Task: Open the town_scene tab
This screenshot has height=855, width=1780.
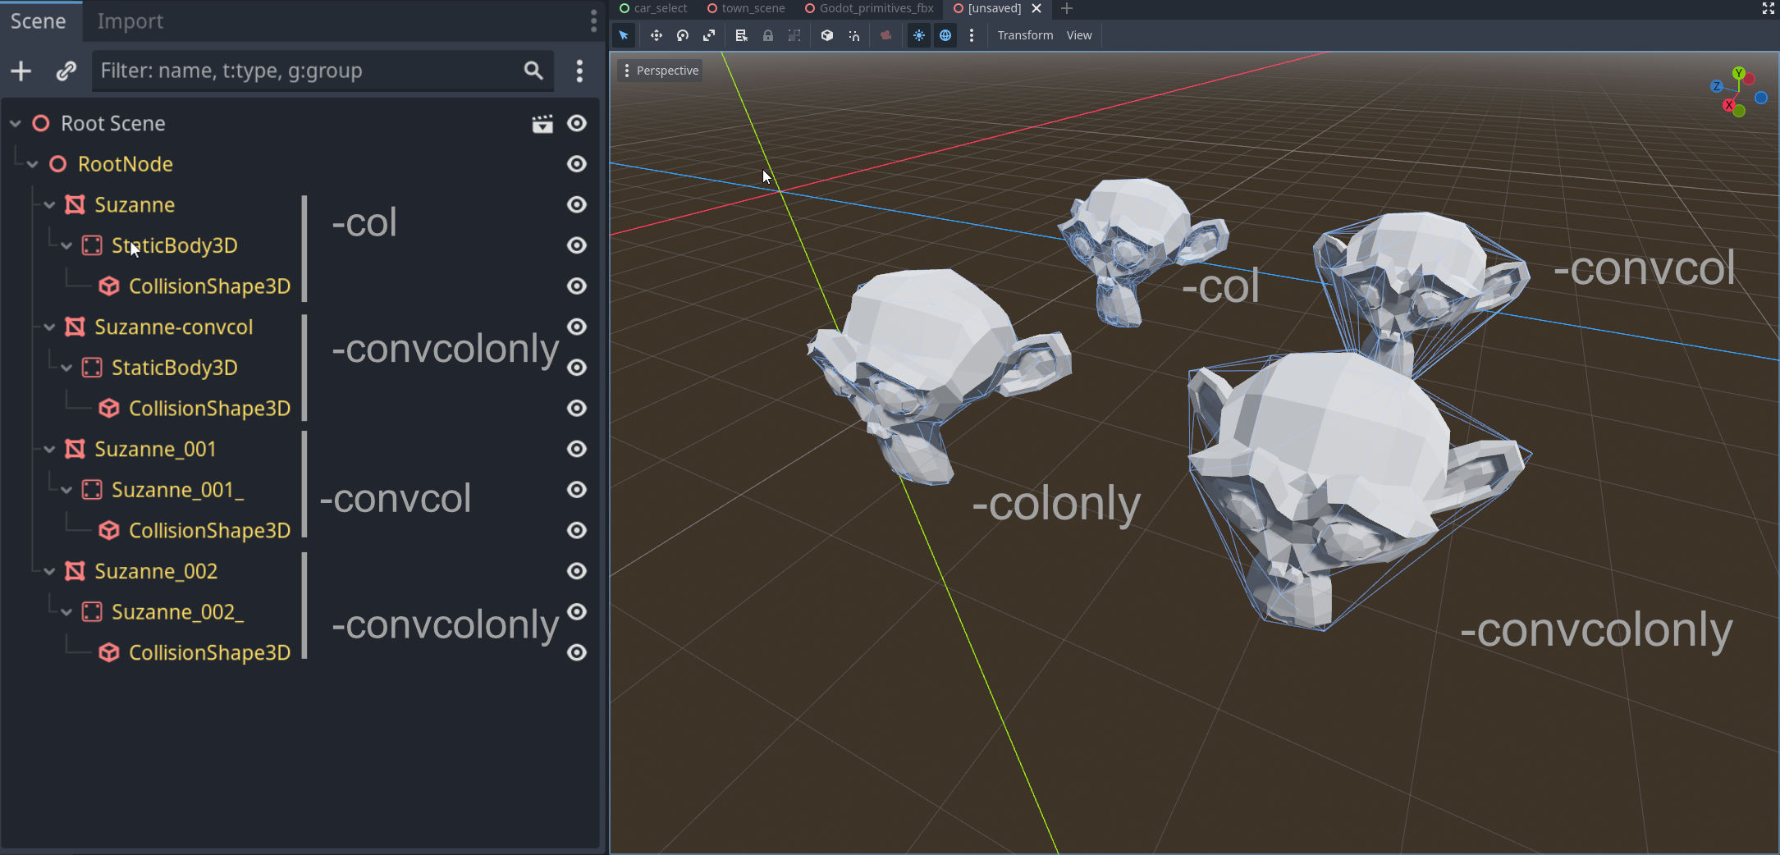Action: pos(746,8)
